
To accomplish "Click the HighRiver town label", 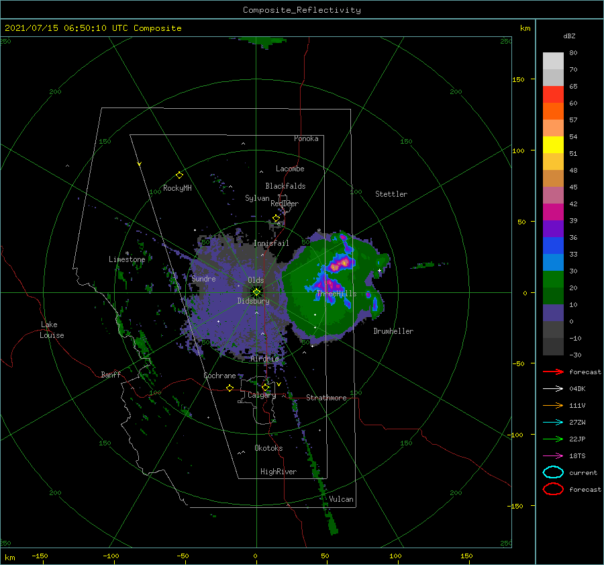I will tap(279, 472).
